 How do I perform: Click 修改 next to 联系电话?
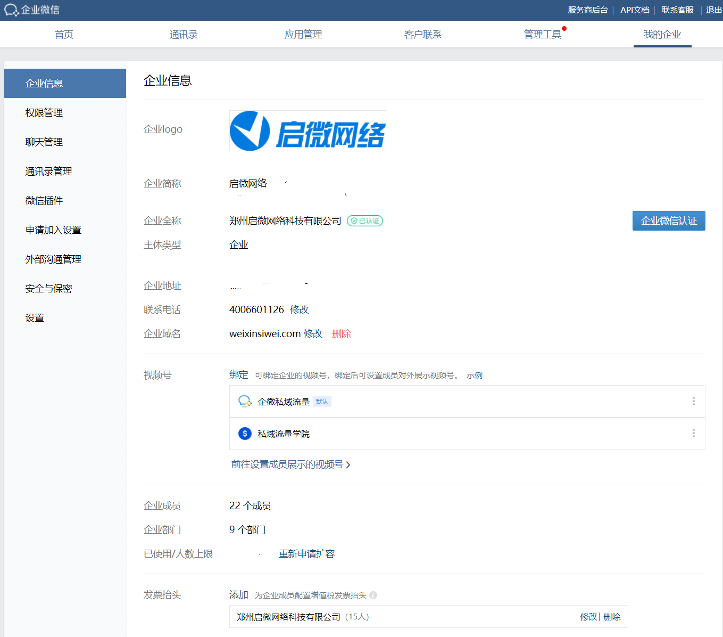click(300, 309)
